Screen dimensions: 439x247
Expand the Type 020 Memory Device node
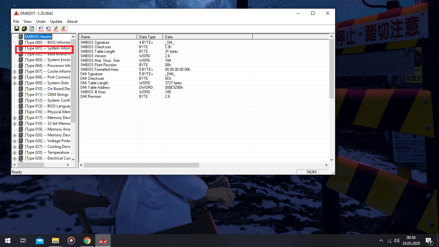15,135
